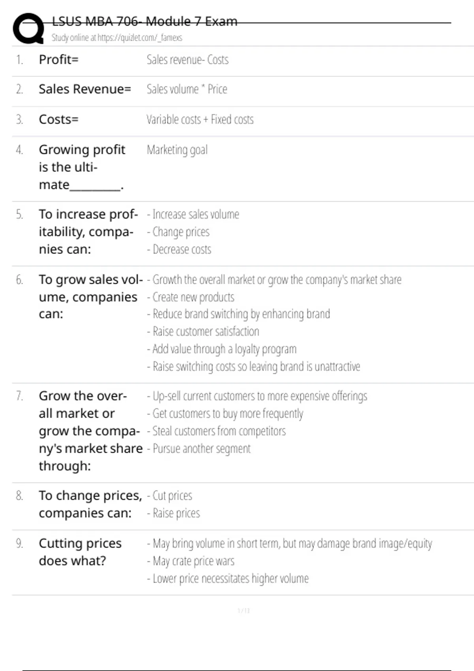Viewport: 474px width, 671px height.
Task: Click the LSUS MBA 706 Module 7 Exam title
Action: click(145, 21)
